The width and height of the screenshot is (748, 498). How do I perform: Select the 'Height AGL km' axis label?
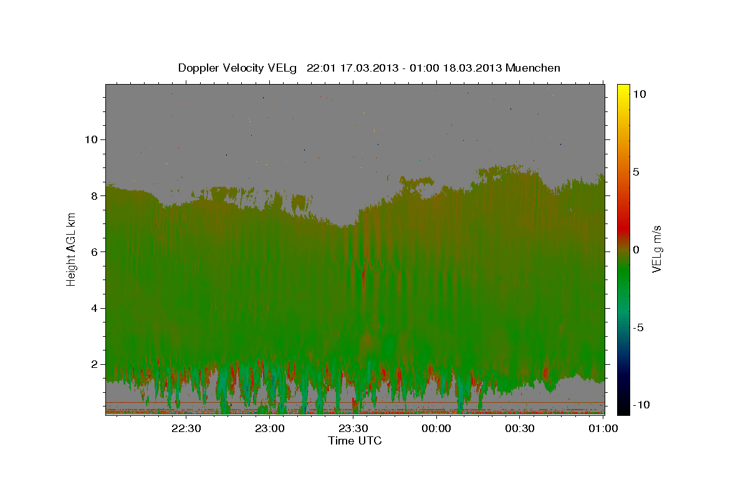[72, 249]
